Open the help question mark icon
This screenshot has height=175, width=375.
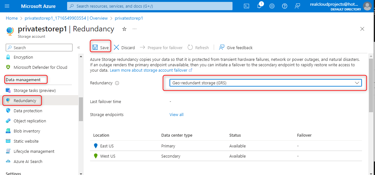tap(285, 6)
